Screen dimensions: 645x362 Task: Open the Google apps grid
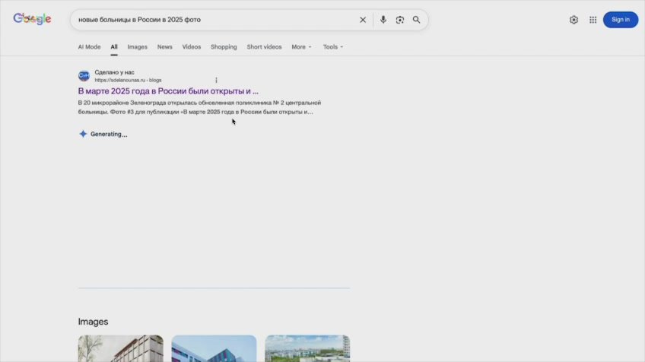[x=593, y=20]
